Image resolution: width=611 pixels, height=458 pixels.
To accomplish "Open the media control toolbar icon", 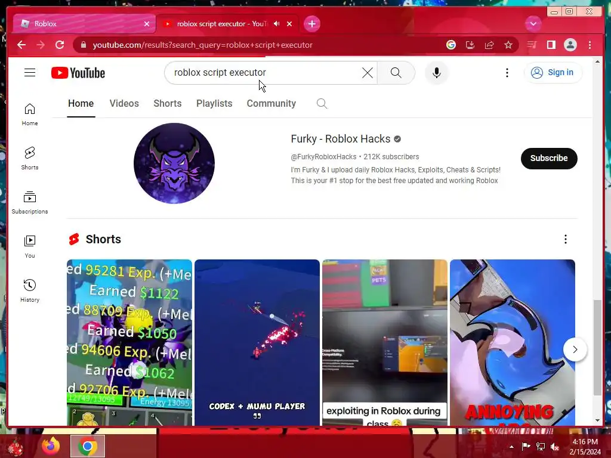I will point(532,45).
